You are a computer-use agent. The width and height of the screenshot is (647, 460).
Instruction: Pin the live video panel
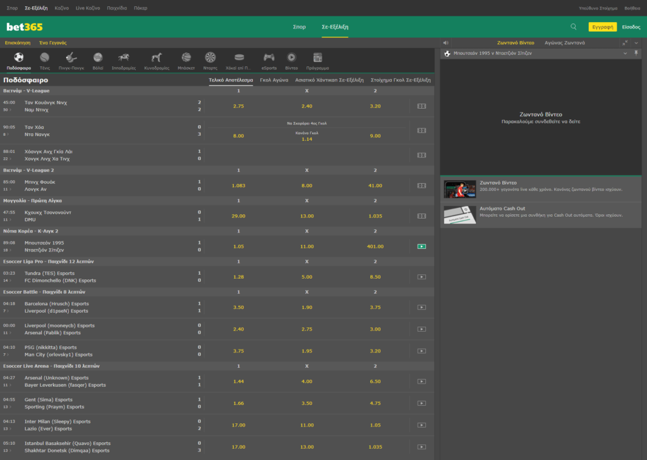(636, 53)
